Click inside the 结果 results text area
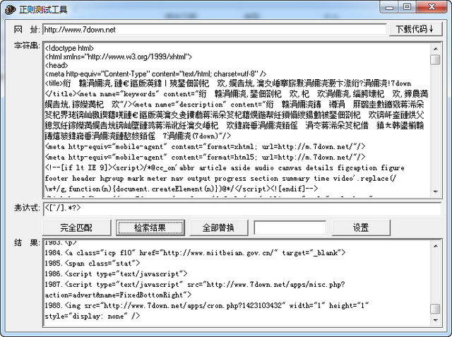Viewport: 452px width, 337px height. [233, 283]
